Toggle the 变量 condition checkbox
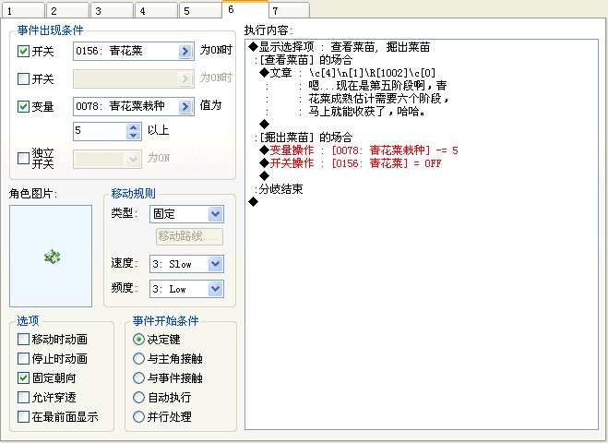608x443 pixels. [x=23, y=106]
